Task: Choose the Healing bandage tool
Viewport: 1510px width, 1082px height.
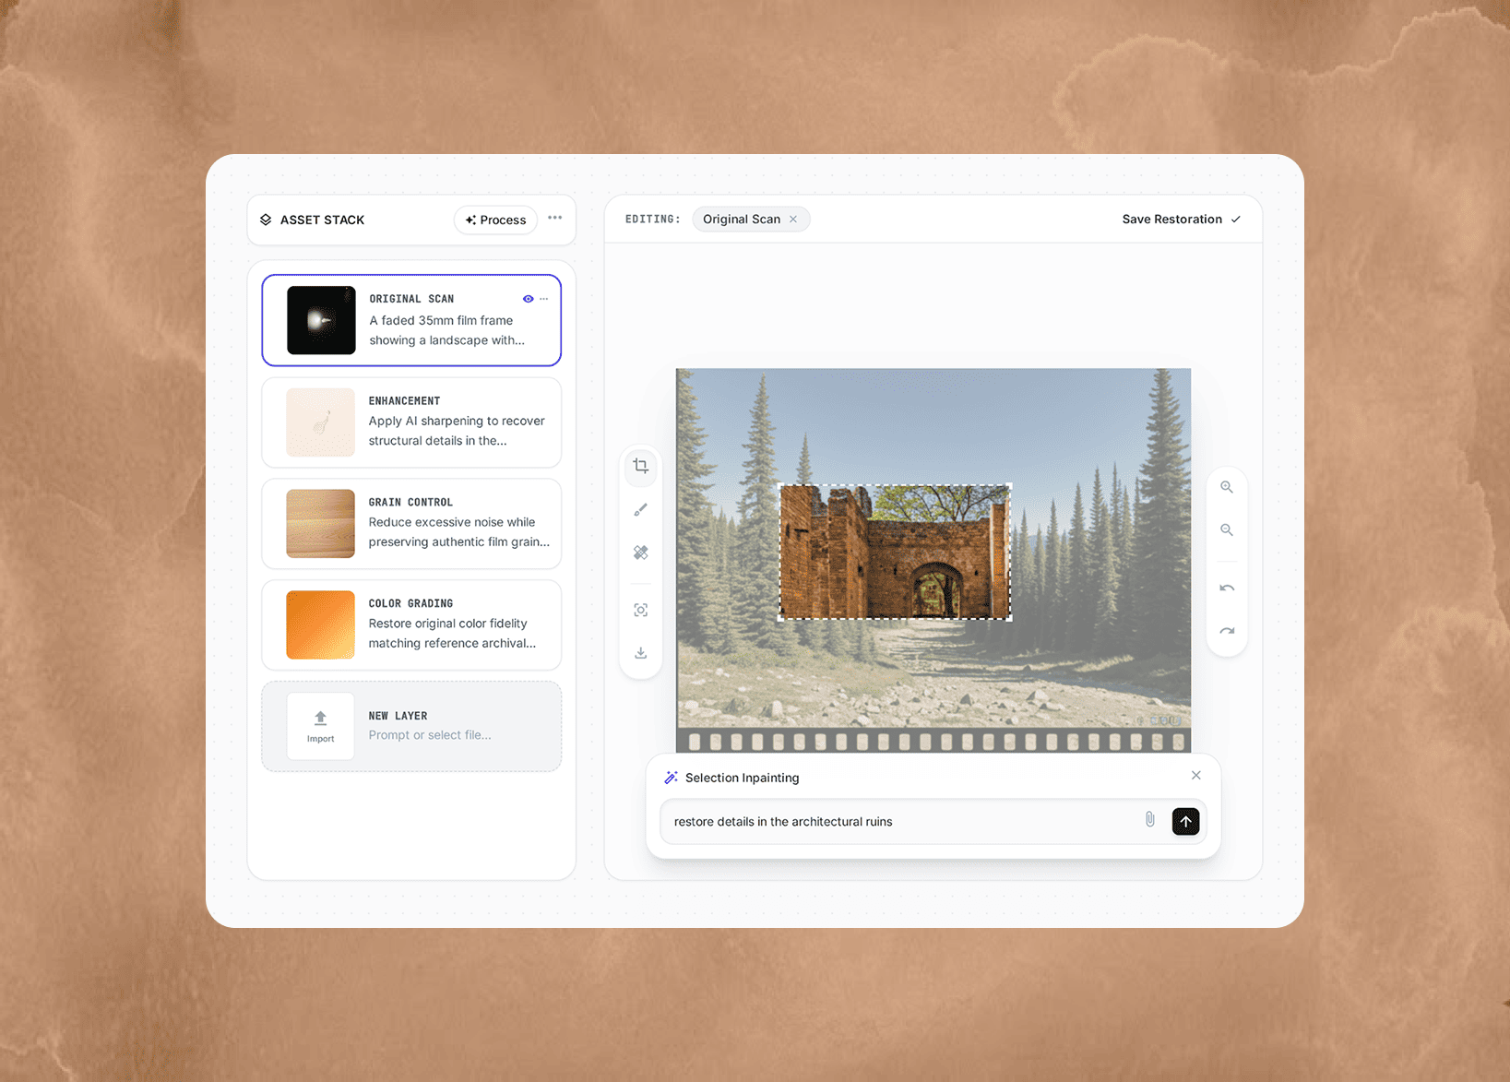Action: [x=640, y=553]
